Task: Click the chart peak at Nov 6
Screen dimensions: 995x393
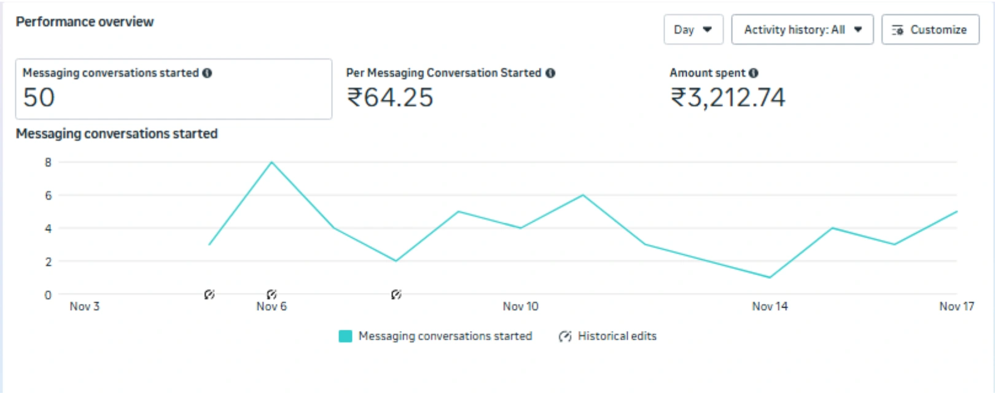Action: click(x=271, y=162)
